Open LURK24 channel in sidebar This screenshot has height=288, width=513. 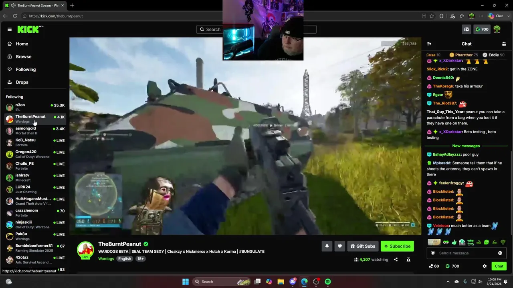[35, 189]
